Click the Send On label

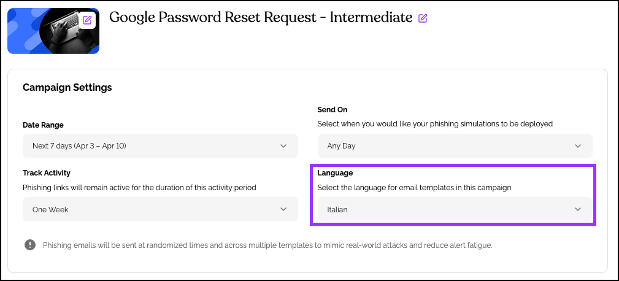(x=333, y=110)
